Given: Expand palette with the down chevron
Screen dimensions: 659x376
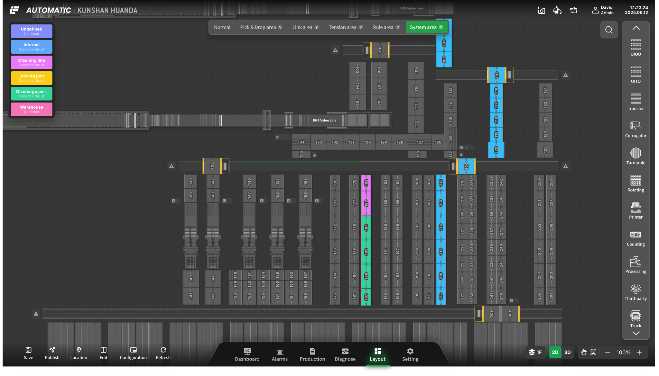Looking at the screenshot, I should [x=636, y=333].
